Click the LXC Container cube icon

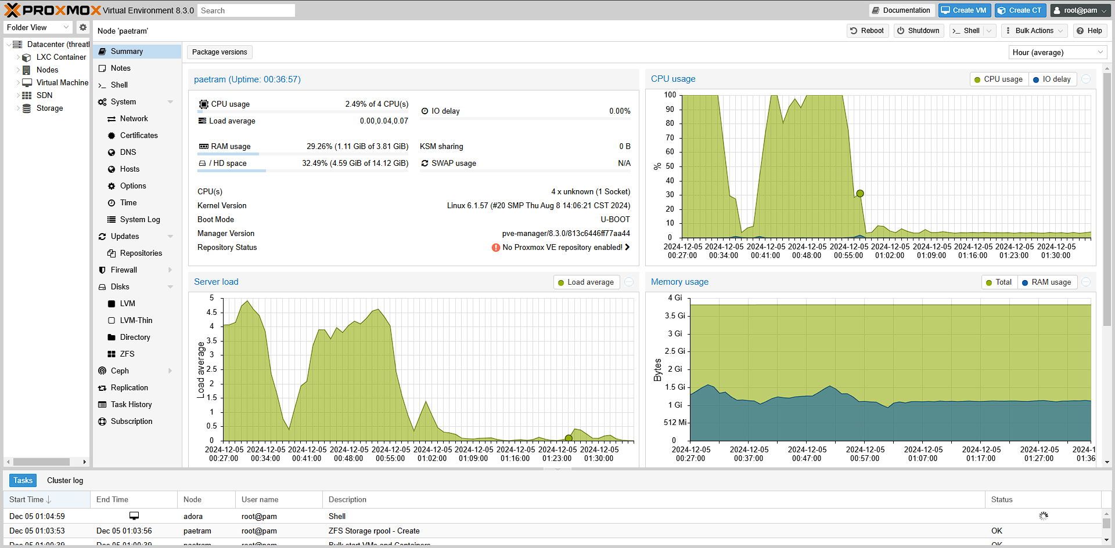tap(27, 57)
